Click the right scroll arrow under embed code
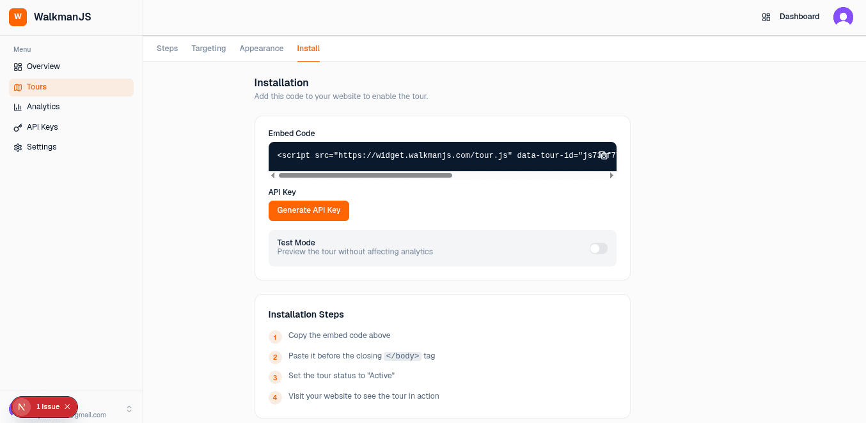This screenshot has width=866, height=423. click(611, 175)
